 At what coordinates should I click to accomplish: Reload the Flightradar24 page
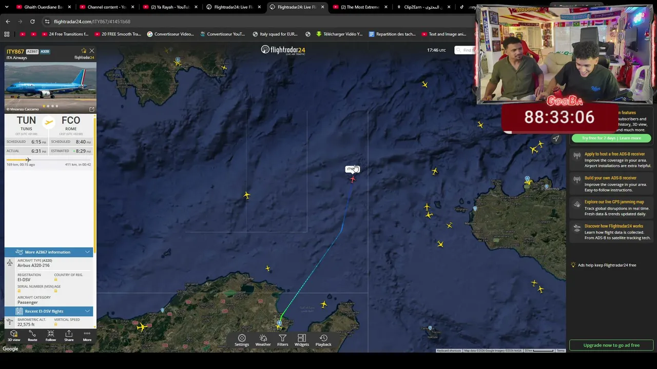[x=32, y=22]
